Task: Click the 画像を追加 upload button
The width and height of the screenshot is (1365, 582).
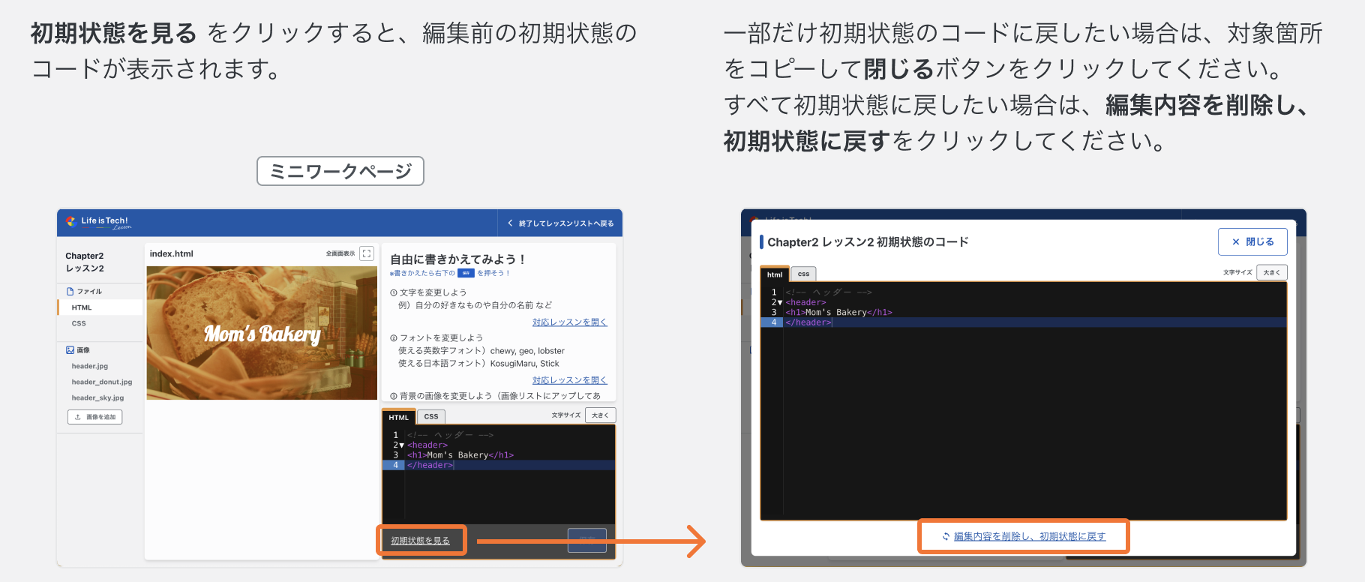Action: click(95, 417)
